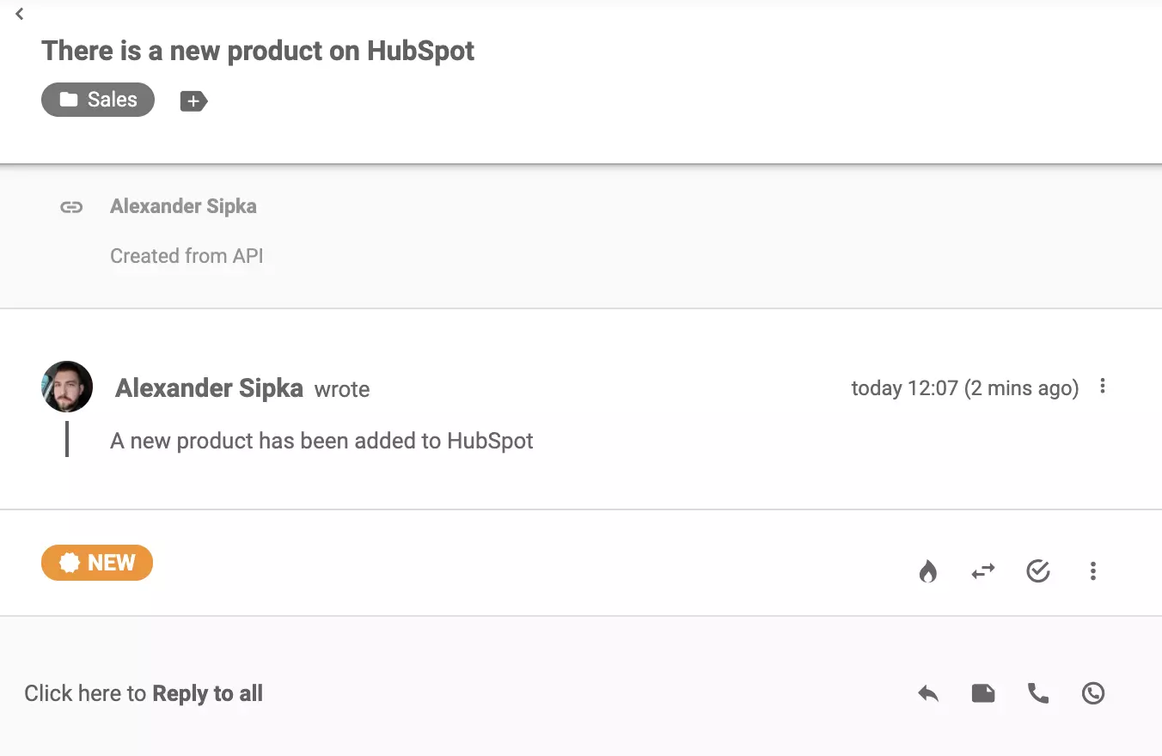This screenshot has height=756, width=1162.
Task: Open the notes folder icon
Action: point(983,693)
